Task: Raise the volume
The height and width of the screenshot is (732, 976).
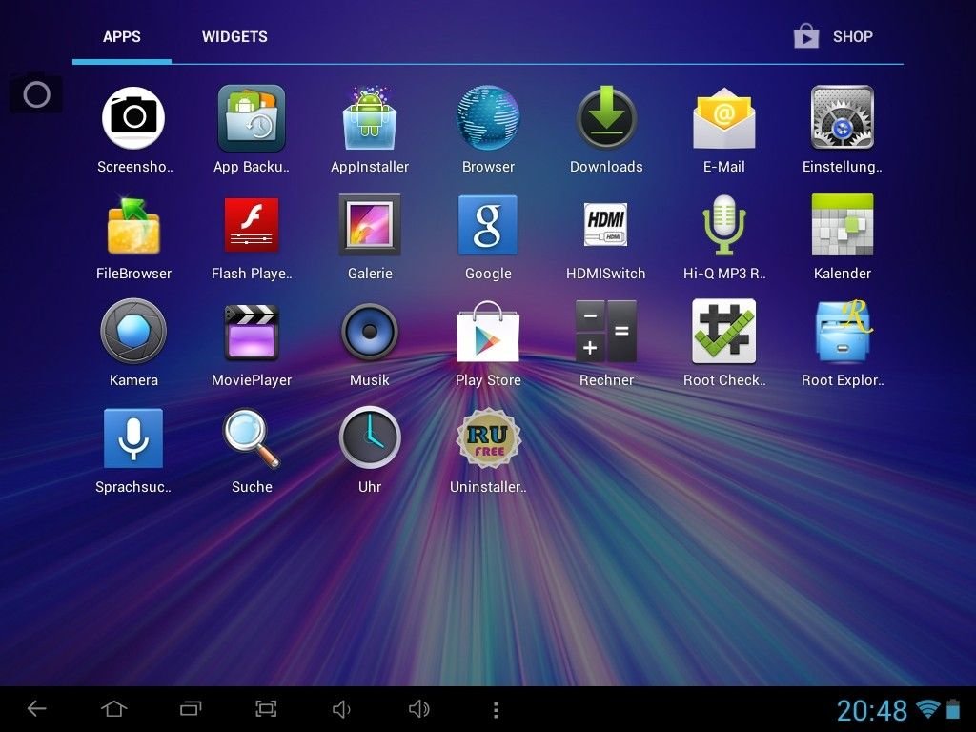Action: [419, 709]
